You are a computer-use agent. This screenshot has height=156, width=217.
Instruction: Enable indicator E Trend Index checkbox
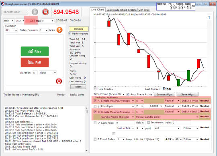click(95, 139)
